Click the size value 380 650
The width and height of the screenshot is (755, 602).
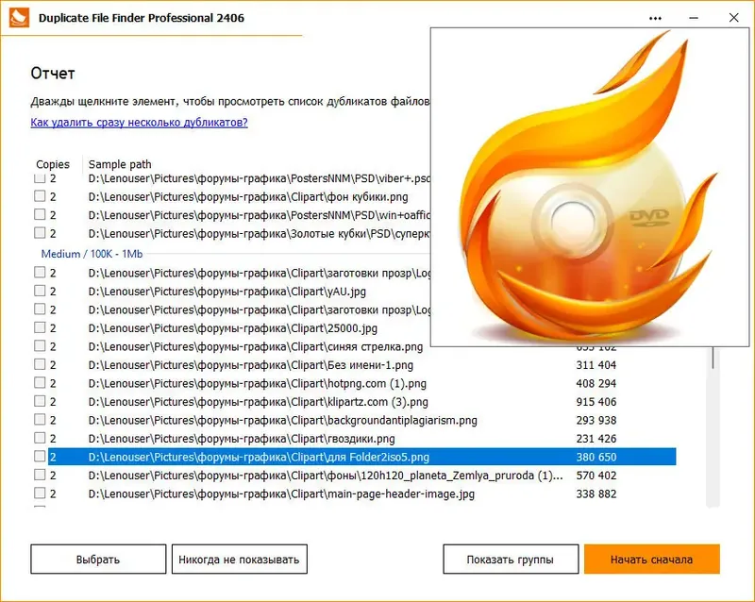[x=596, y=457]
